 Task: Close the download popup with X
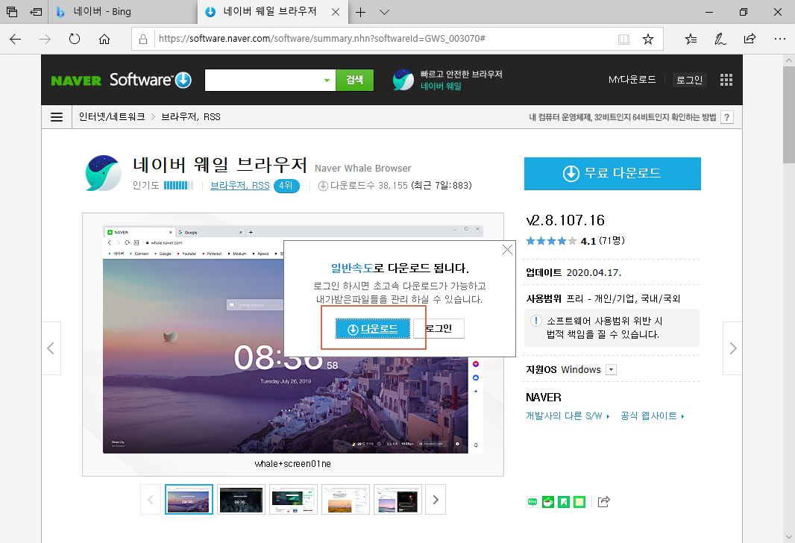point(507,249)
